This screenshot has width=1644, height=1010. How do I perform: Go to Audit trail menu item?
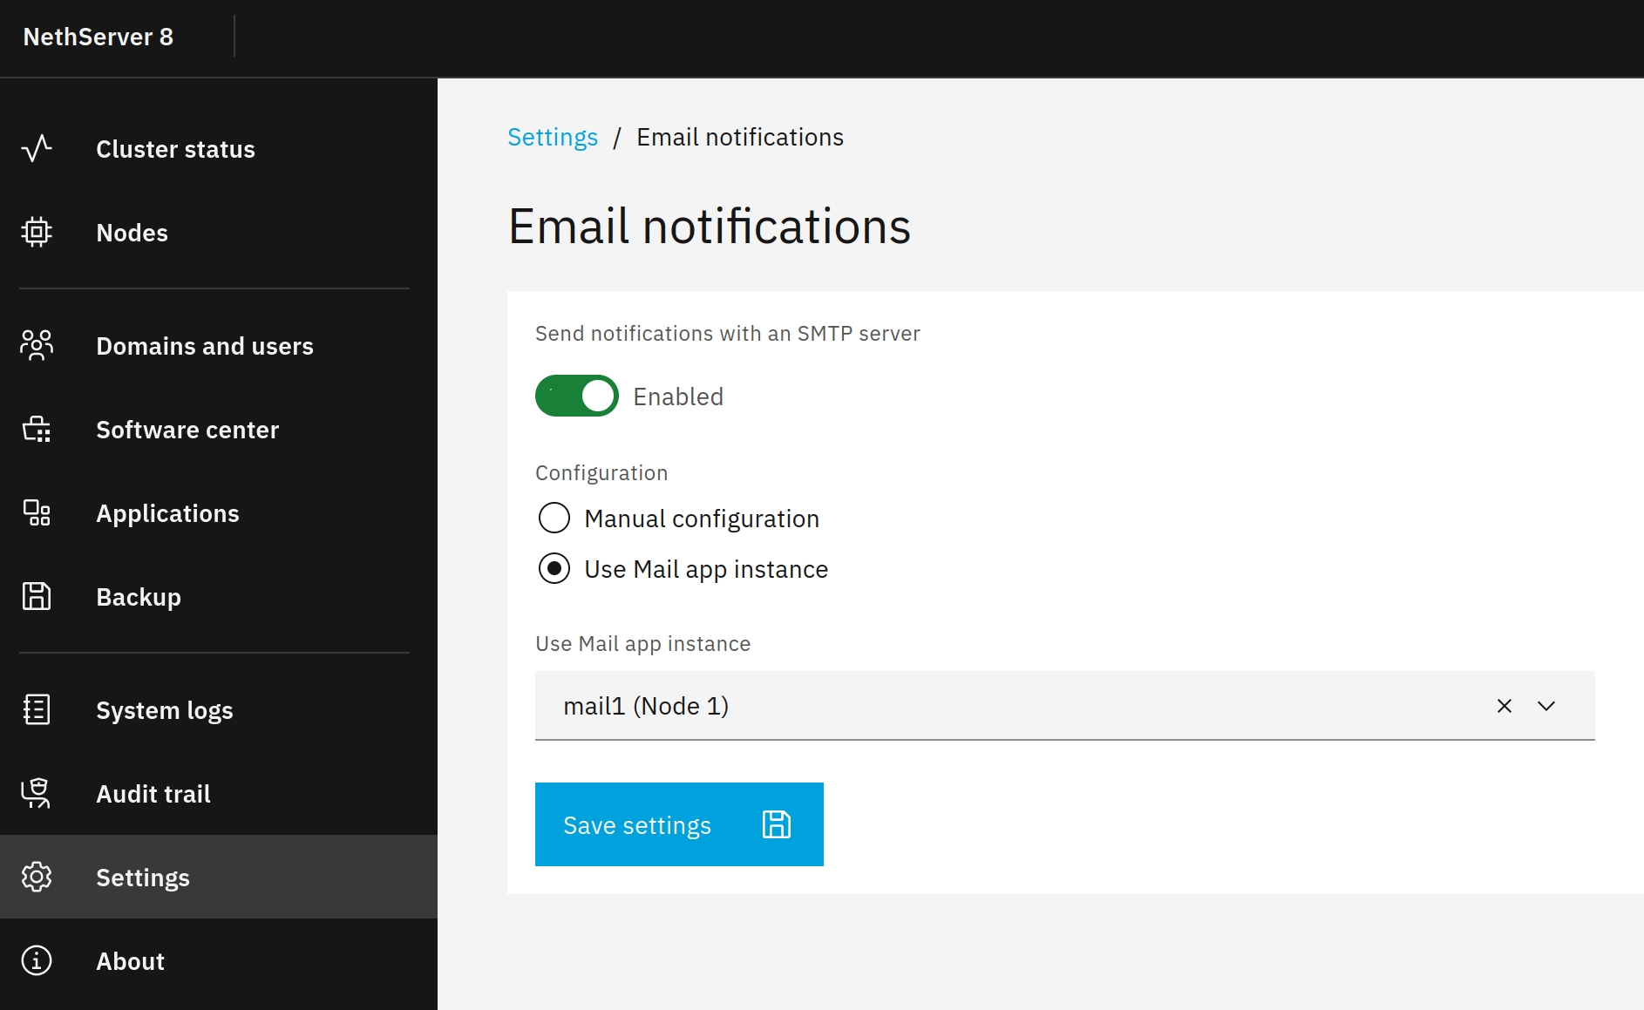click(153, 794)
